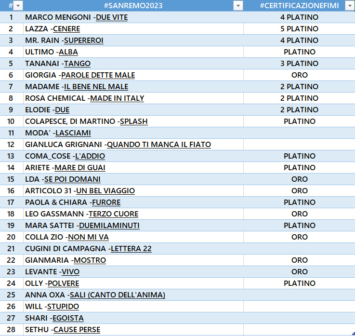Open the IL BENE NEL MALE link

pyautogui.click(x=96, y=87)
